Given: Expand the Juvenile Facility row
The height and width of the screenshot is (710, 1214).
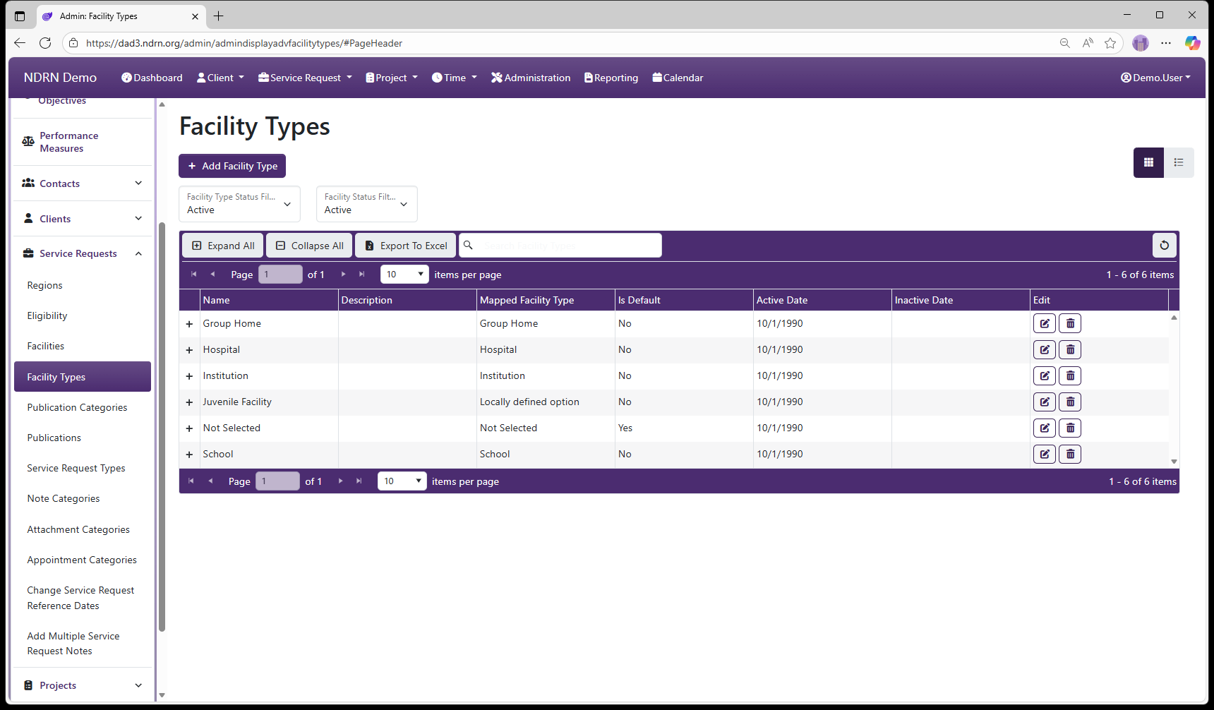Looking at the screenshot, I should point(189,402).
